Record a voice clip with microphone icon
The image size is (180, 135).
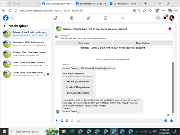[x=57, y=121]
